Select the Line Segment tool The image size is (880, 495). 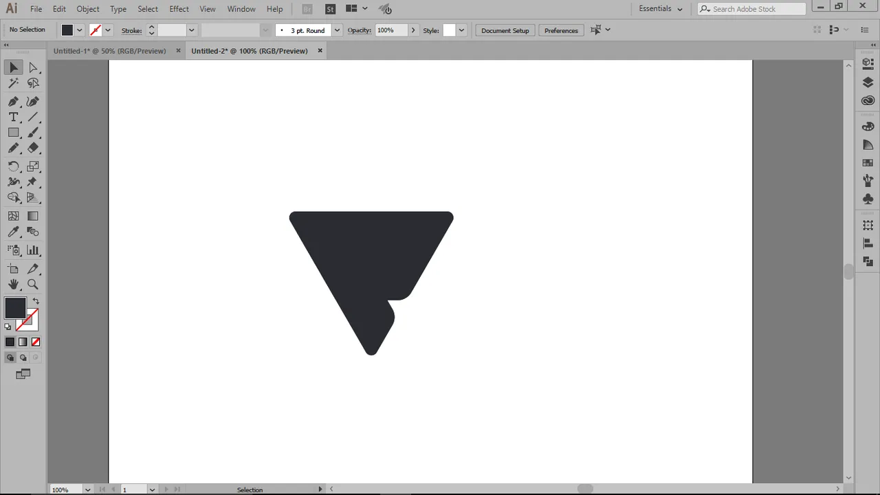(x=33, y=117)
